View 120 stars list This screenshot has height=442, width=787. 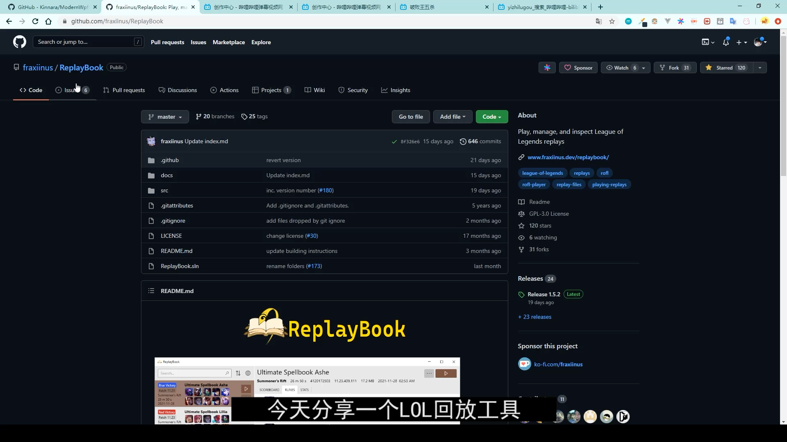(540, 226)
